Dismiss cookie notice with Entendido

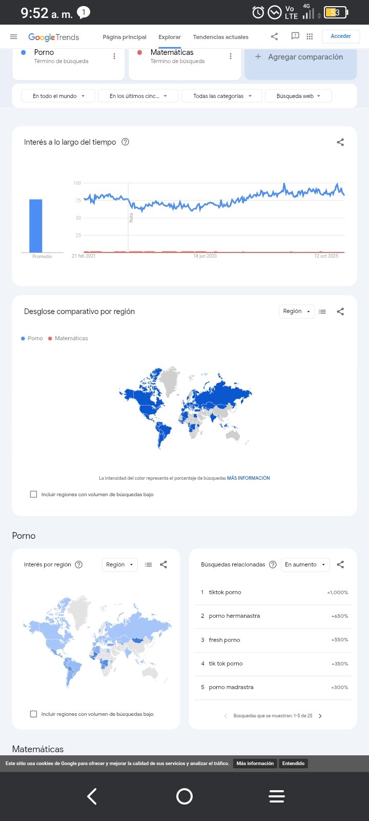click(x=293, y=764)
